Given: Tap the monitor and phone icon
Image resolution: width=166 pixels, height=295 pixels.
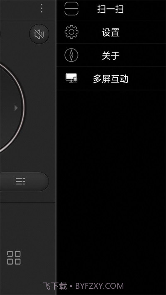Looking at the screenshot, I should pyautogui.click(x=71, y=78).
